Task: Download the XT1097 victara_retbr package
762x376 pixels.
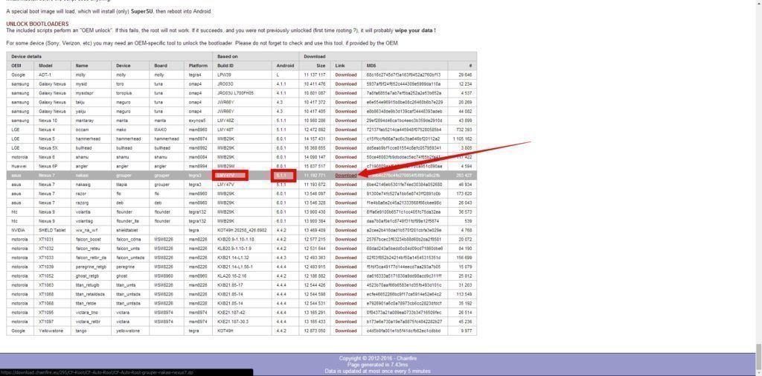Action: pos(345,322)
